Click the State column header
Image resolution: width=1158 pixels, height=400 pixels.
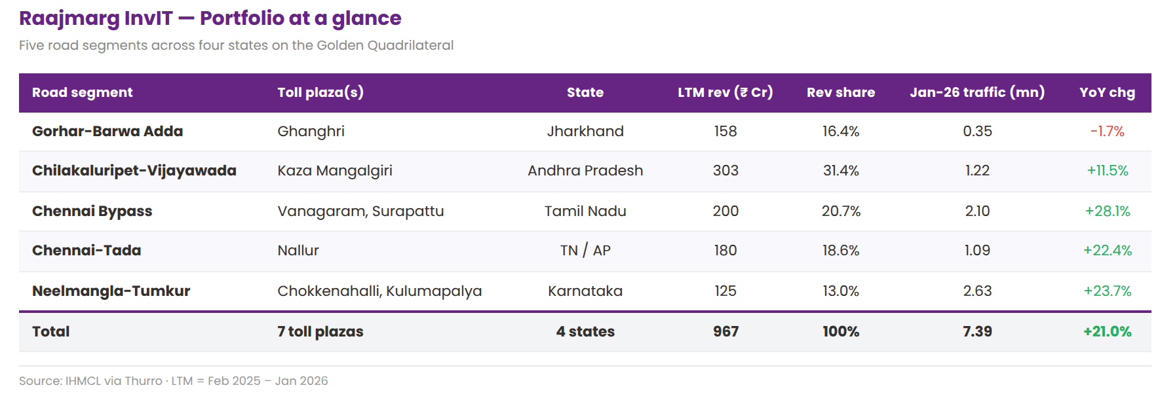coord(585,92)
